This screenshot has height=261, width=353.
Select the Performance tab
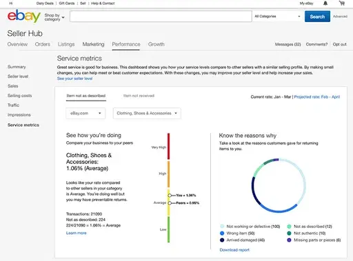point(126,44)
